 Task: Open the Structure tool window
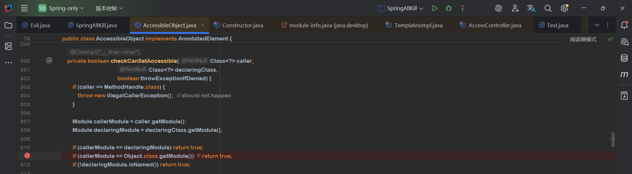[9, 46]
